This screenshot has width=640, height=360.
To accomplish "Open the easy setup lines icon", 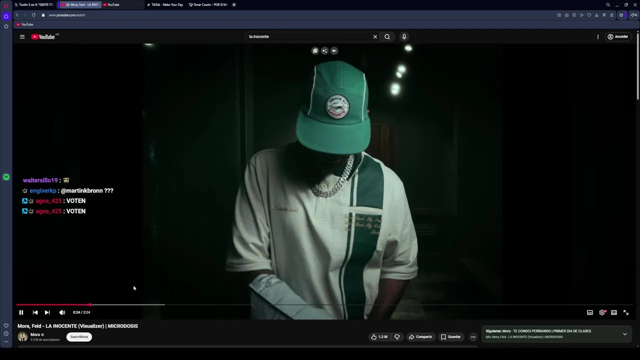I will [x=604, y=15].
